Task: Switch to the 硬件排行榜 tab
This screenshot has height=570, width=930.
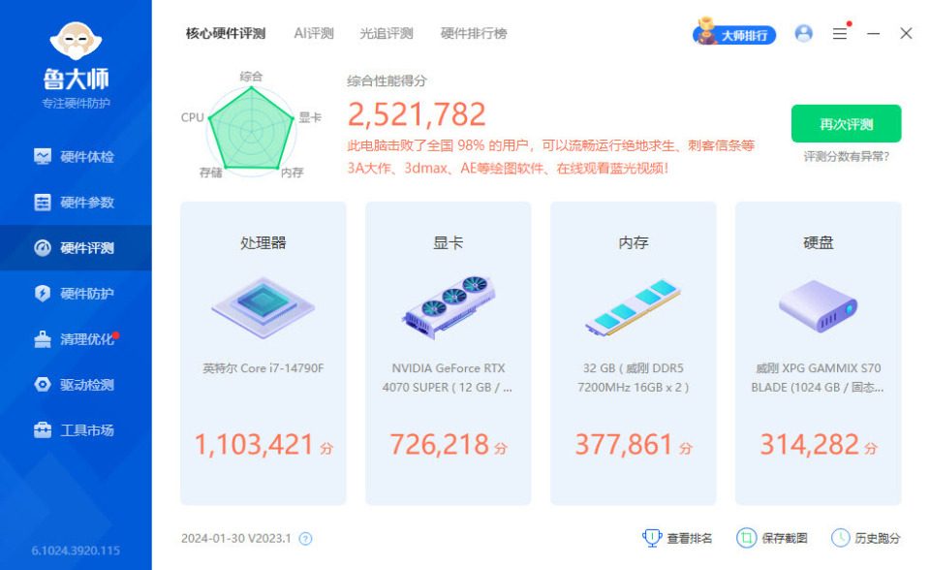Action: [475, 32]
